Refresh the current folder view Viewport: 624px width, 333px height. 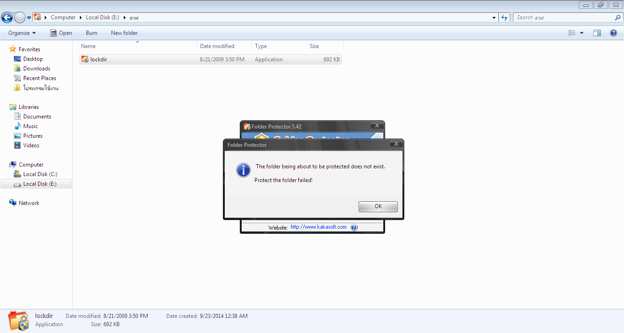[x=504, y=18]
